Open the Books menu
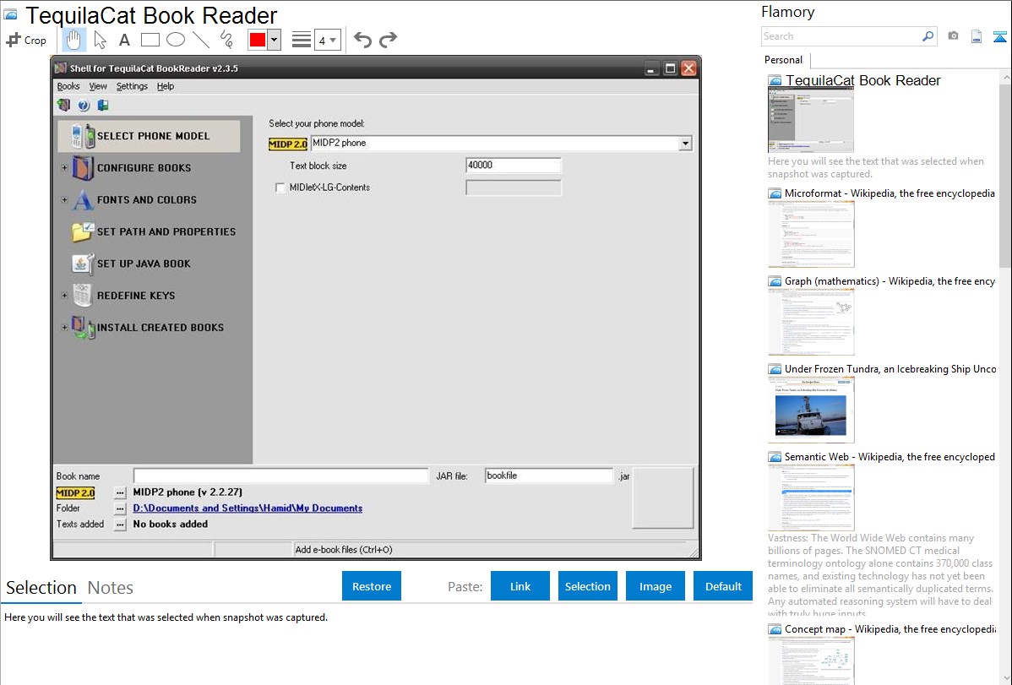The height and width of the screenshot is (685, 1012). [68, 86]
